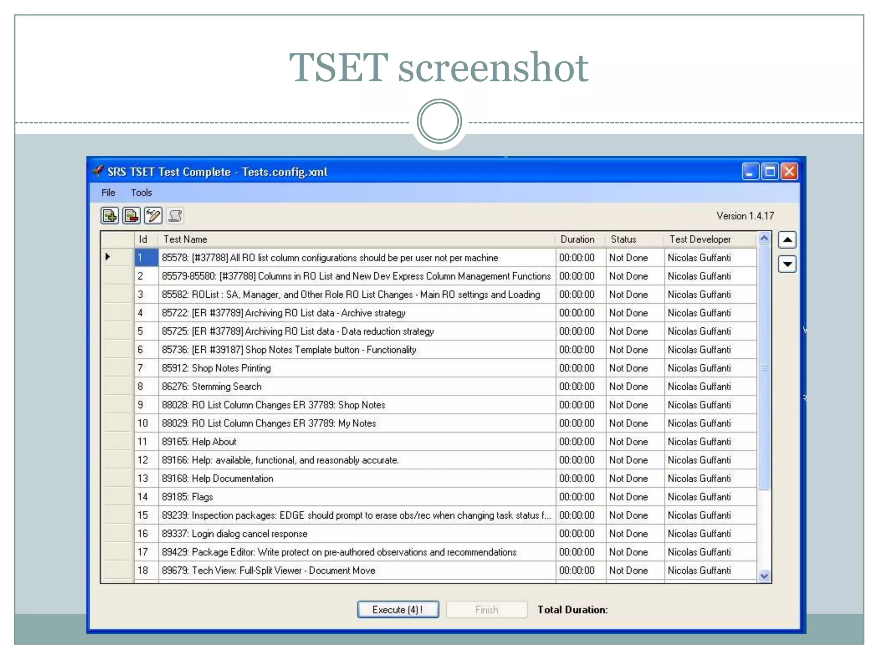Select test '85578: [#37788] All RO list column configurations'

click(357, 258)
